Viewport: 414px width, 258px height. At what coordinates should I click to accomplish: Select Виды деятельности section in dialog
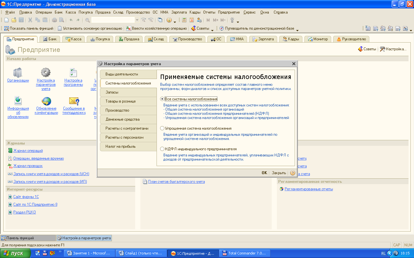click(128, 74)
